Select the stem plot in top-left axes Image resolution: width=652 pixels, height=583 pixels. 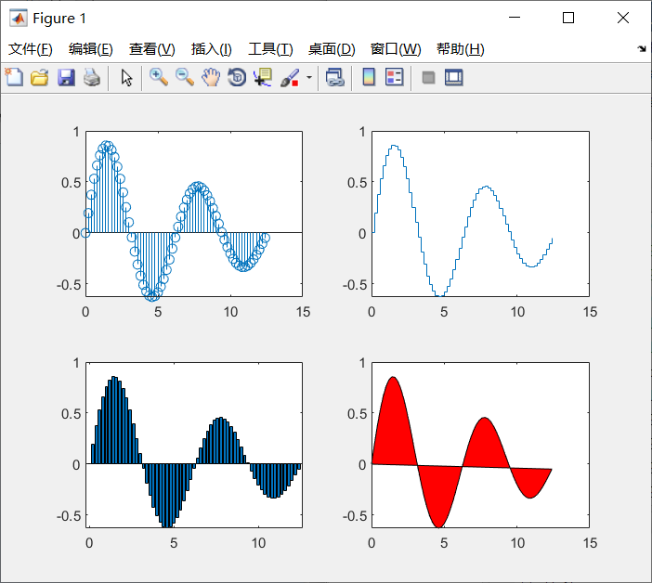tap(176, 220)
